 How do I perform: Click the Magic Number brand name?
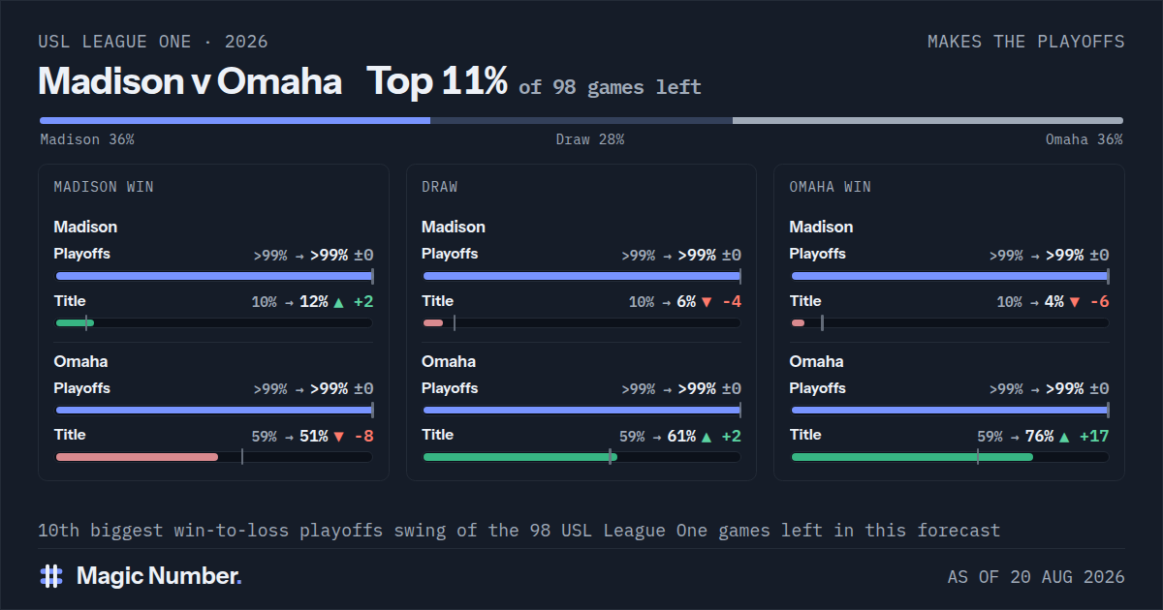pos(159,576)
